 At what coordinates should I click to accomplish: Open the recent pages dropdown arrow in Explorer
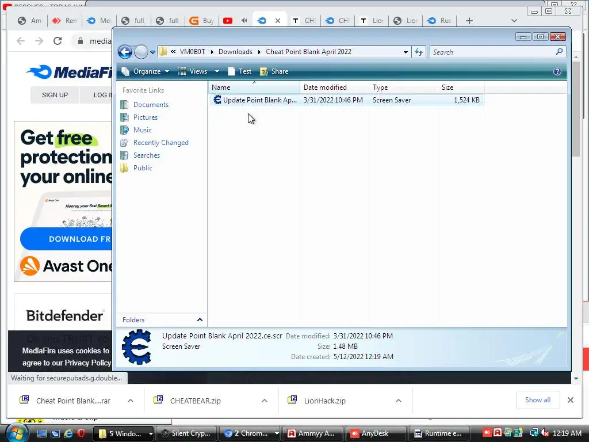coord(152,52)
